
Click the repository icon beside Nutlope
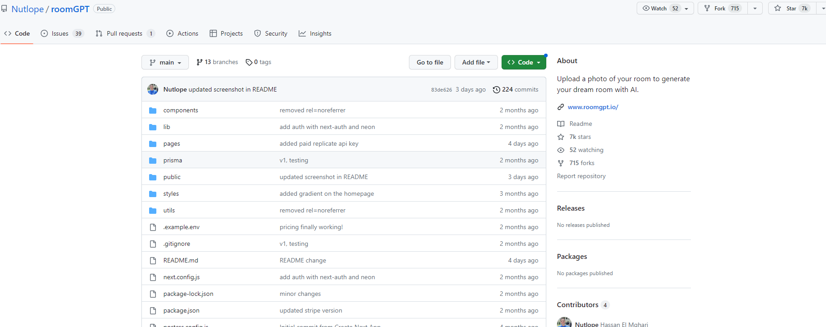click(4, 9)
